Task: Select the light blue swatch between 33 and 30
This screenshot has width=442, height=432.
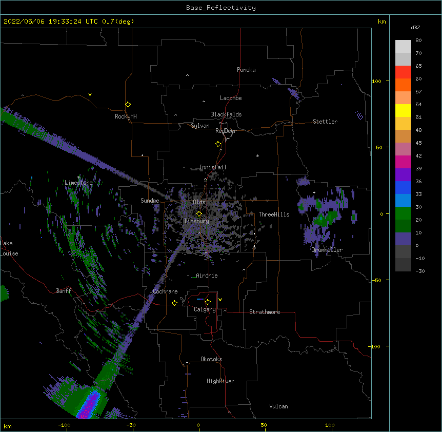Action: tap(403, 200)
